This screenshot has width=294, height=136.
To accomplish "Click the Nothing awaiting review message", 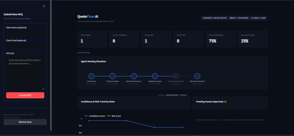I will (230, 120).
